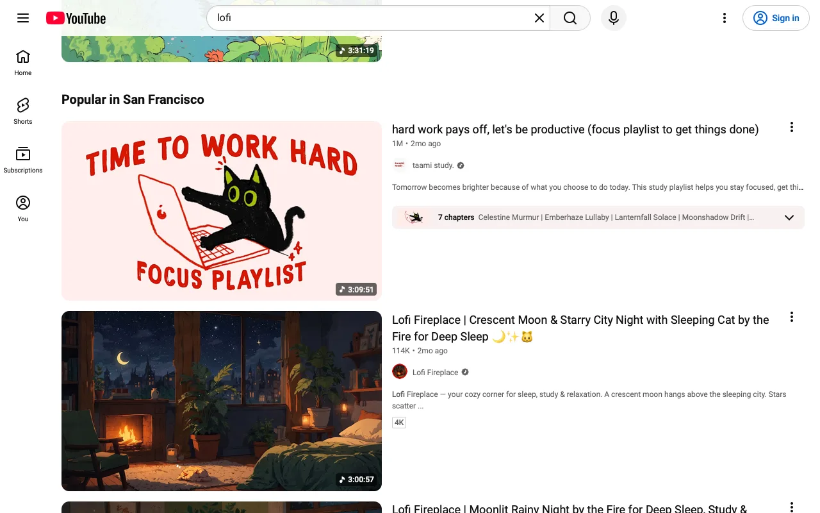Open the hard work pays off video title

click(575, 130)
